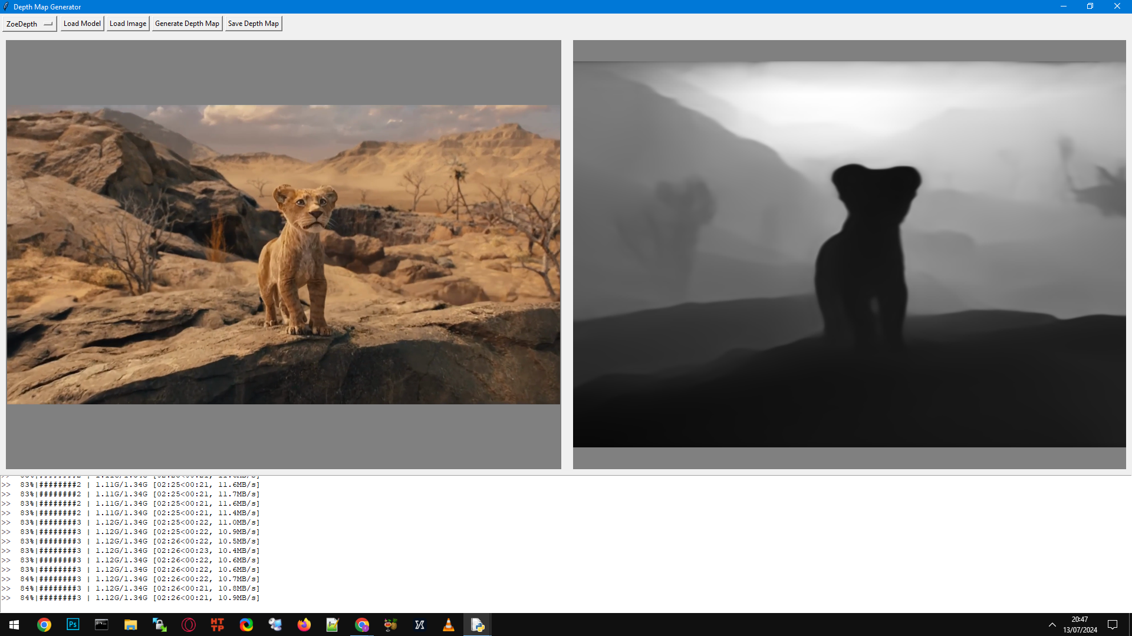Open the Action Center notifications icon
The width and height of the screenshot is (1132, 636).
(x=1113, y=625)
